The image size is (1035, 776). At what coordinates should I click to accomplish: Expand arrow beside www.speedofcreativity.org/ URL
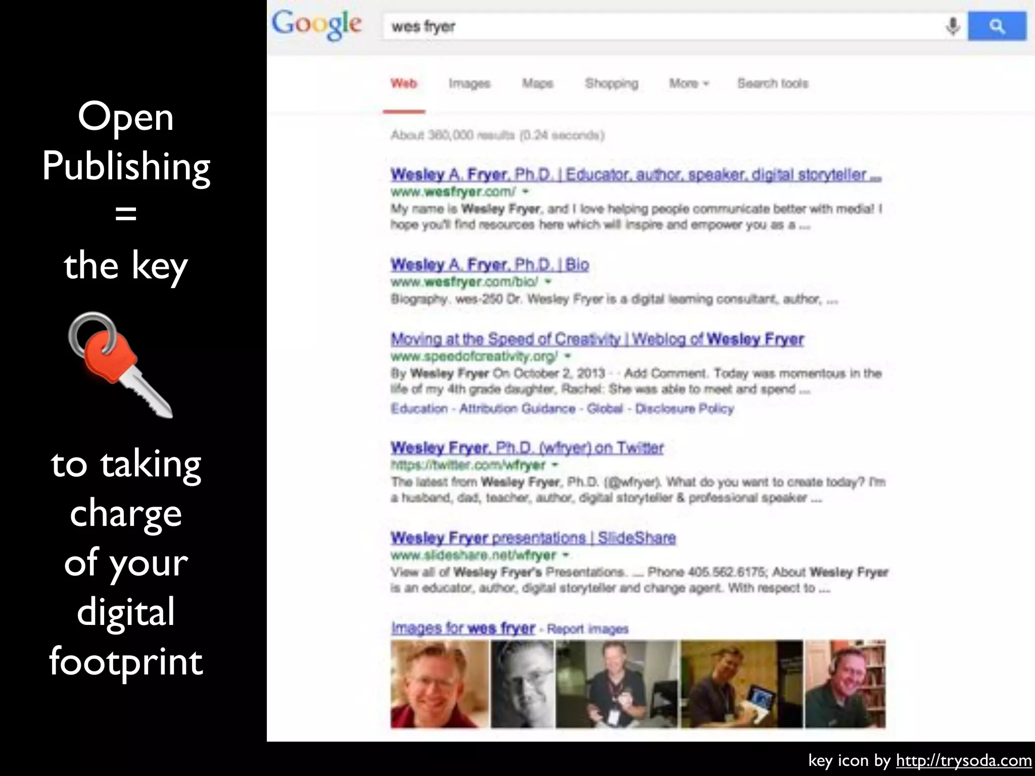pos(568,356)
